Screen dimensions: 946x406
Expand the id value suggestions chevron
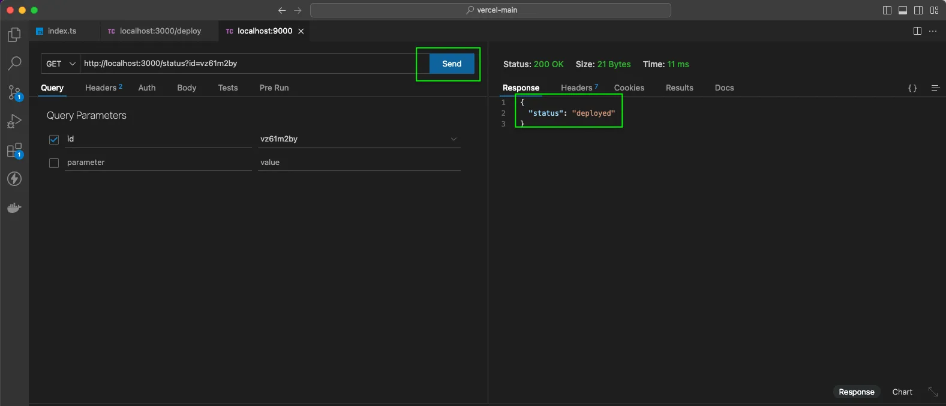pos(454,139)
